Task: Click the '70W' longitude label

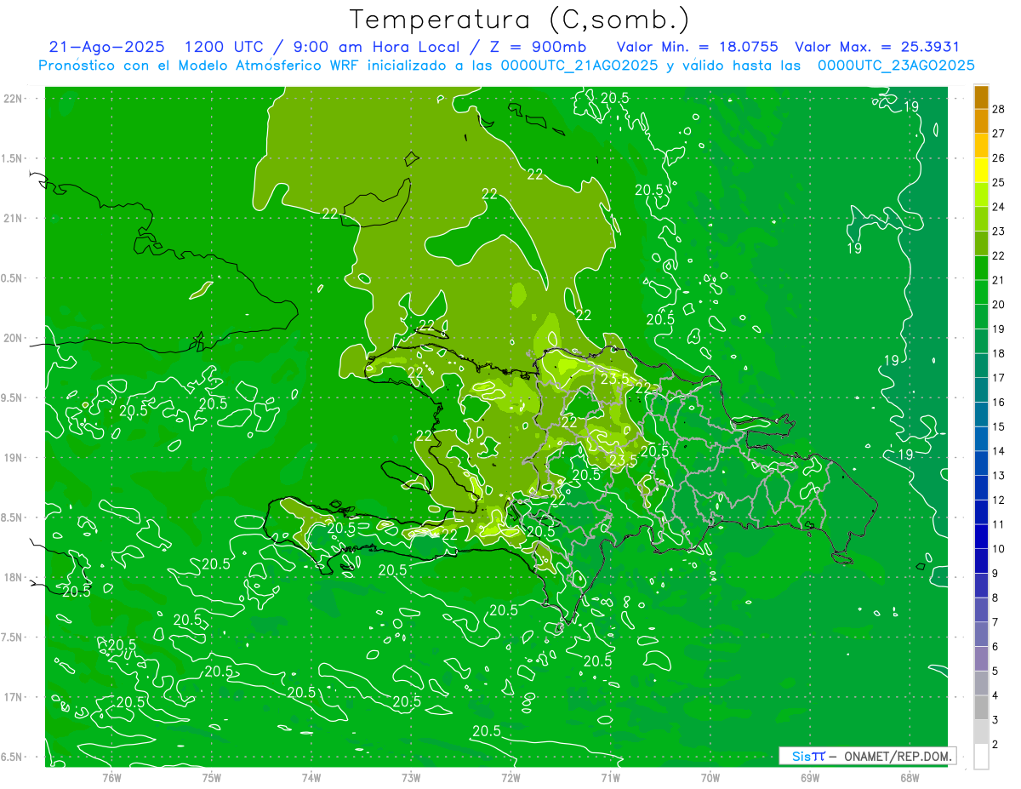Action: click(710, 778)
